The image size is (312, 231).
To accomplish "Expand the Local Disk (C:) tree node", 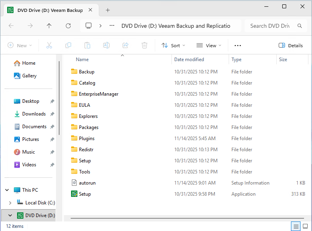I will click(x=10, y=203).
